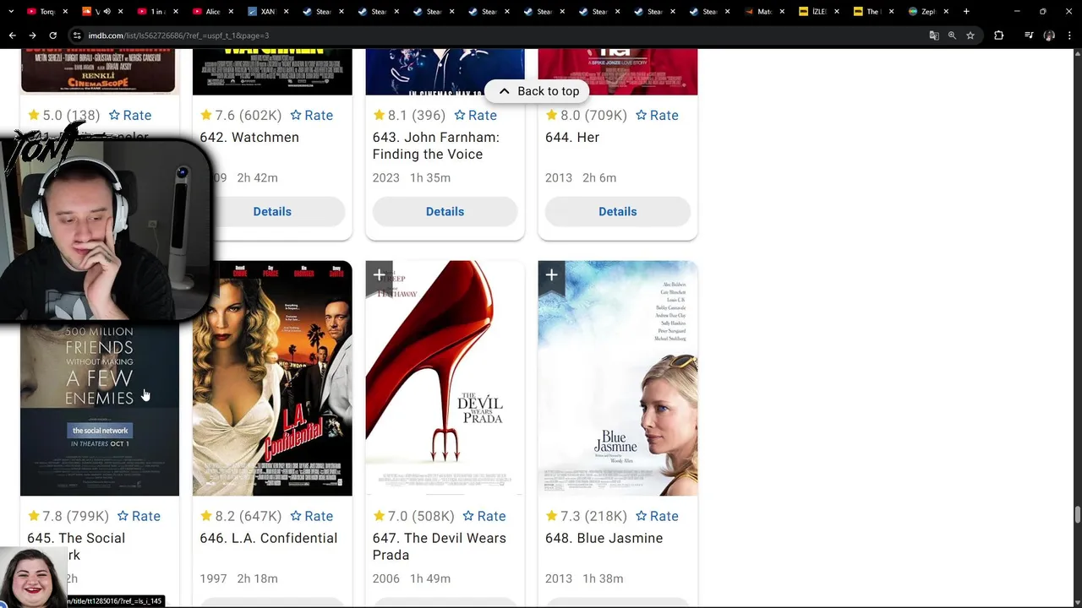Click the 8.0 (709K) rating text
The height and width of the screenshot is (608, 1082).
pyautogui.click(x=586, y=116)
